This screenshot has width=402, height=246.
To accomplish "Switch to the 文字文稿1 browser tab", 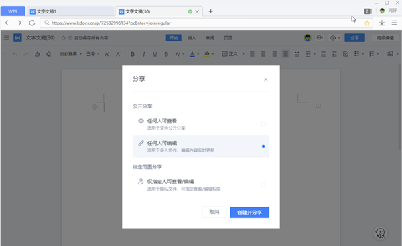I will click(70, 11).
